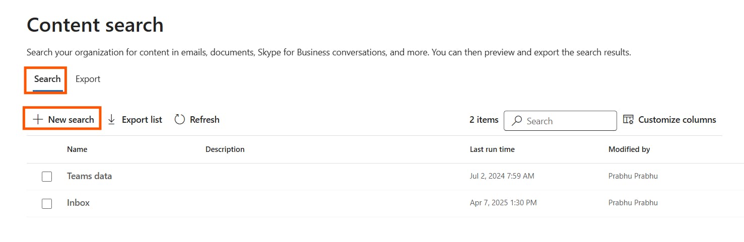
Task: Click the circular Refresh arrow icon
Action: [x=180, y=119]
